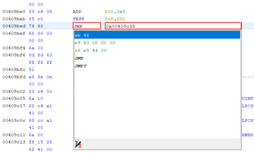Click the EAX,EAX operand

(115, 19)
